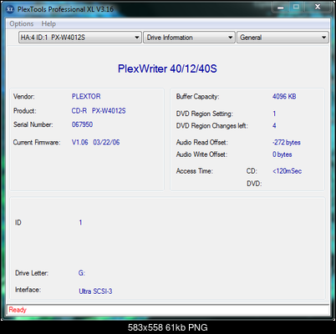Click the DVD Region Setting: label
This screenshot has width=336, height=334.
(205, 114)
